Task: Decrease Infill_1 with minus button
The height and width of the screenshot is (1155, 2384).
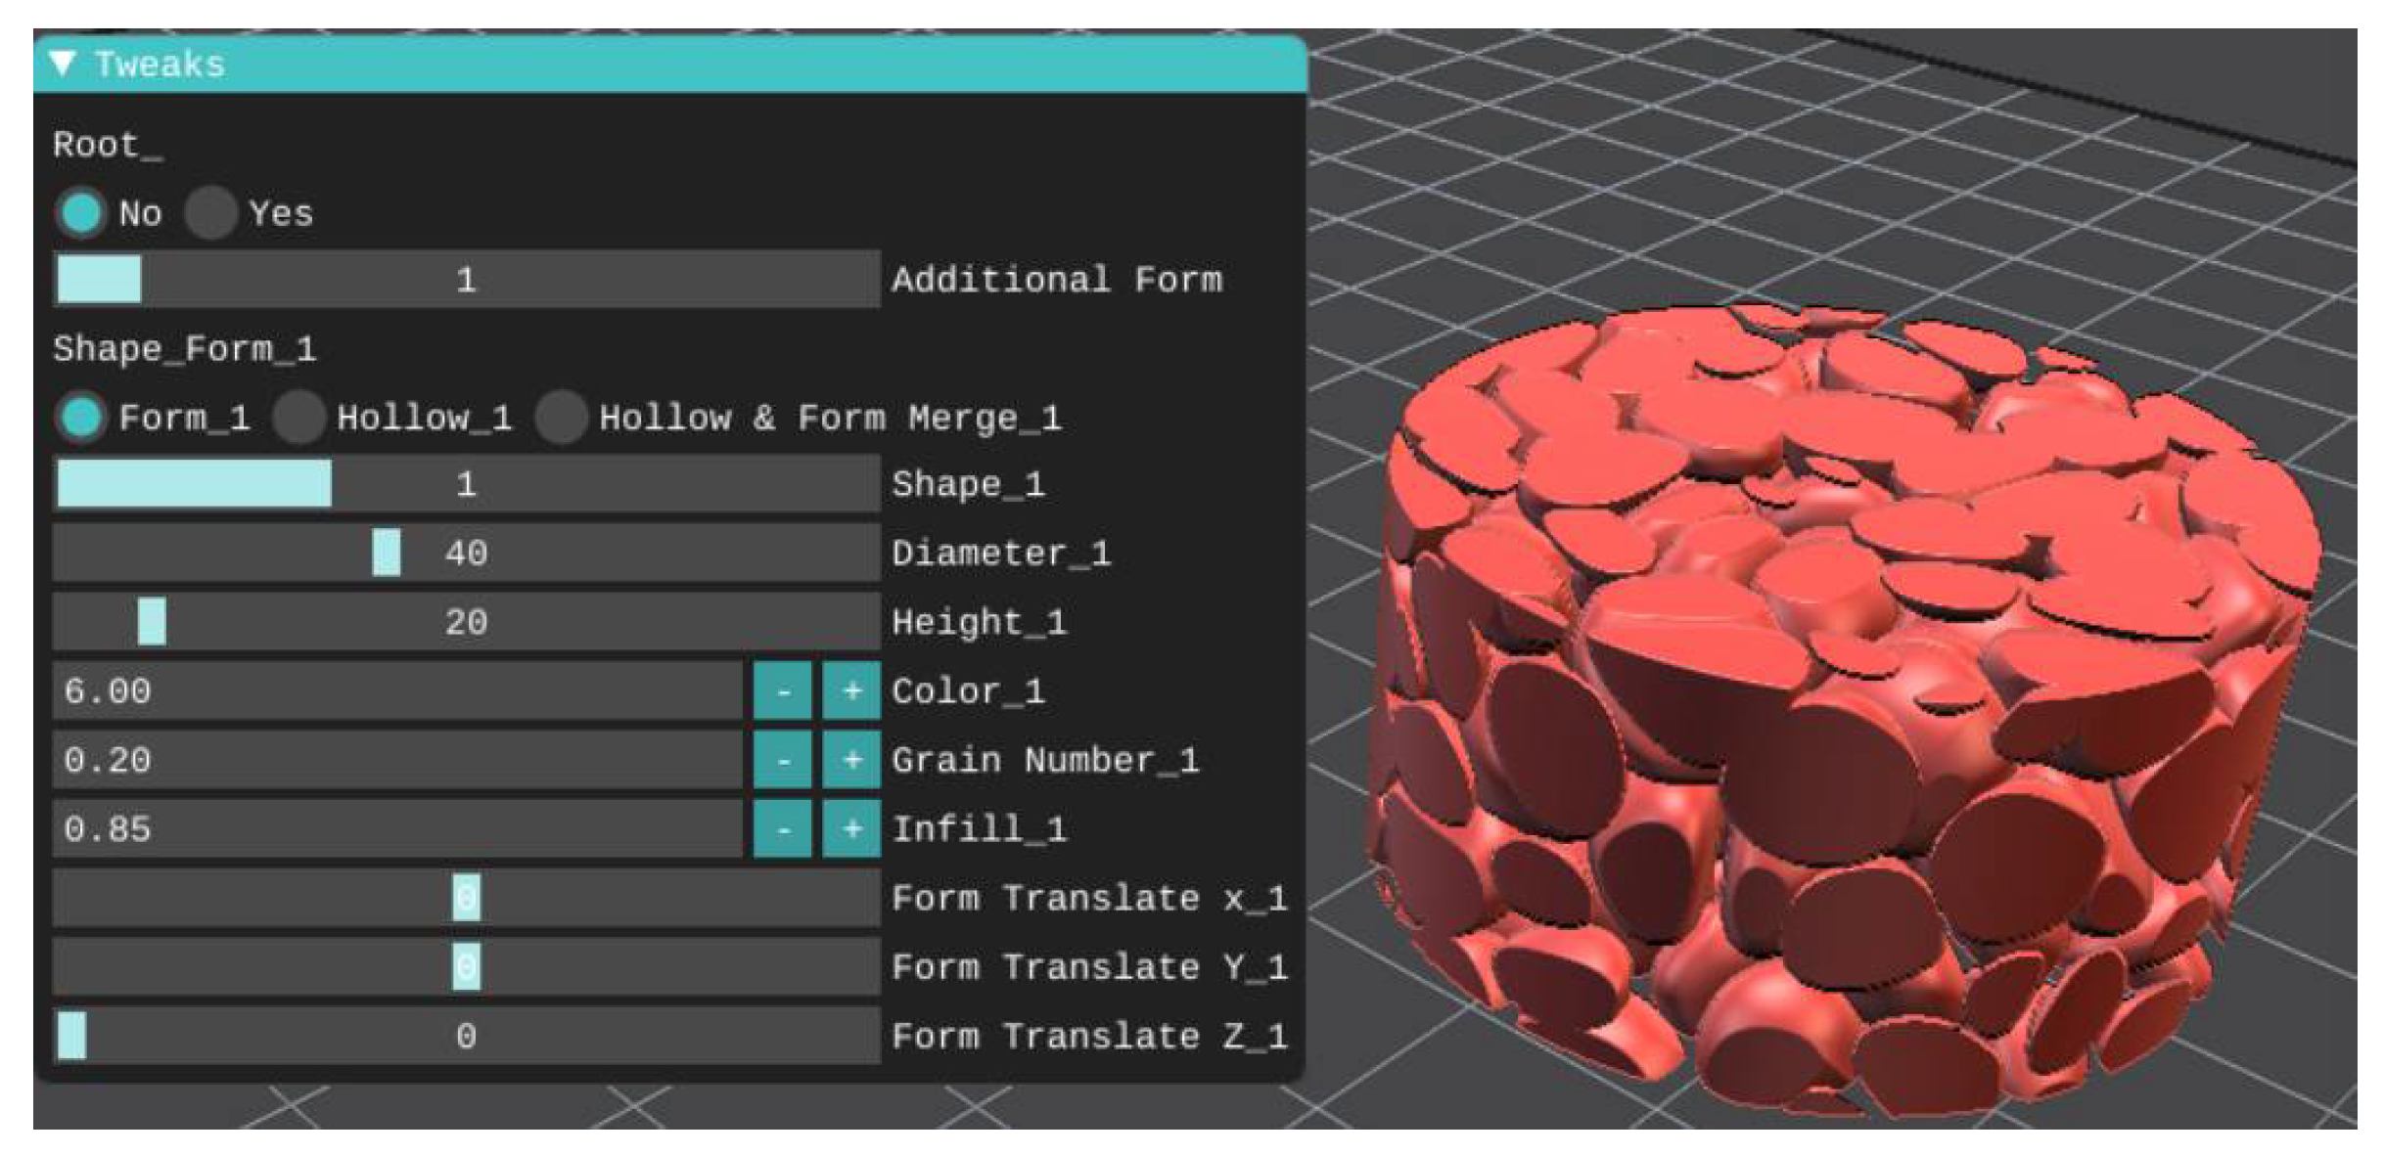Action: 782,829
